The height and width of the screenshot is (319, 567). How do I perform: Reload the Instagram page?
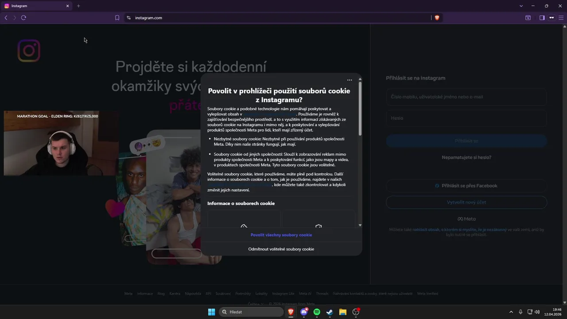click(x=23, y=18)
